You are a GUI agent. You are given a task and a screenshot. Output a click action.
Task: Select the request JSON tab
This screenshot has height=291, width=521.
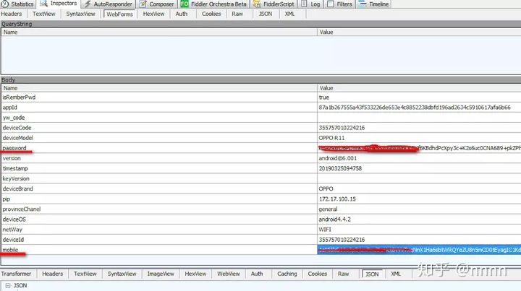pyautogui.click(x=265, y=14)
